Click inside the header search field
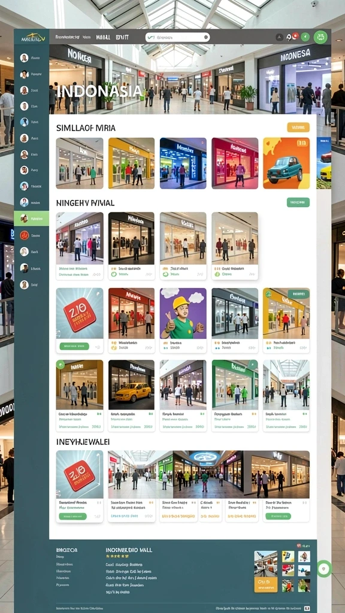The width and height of the screenshot is (345, 613). [177, 38]
